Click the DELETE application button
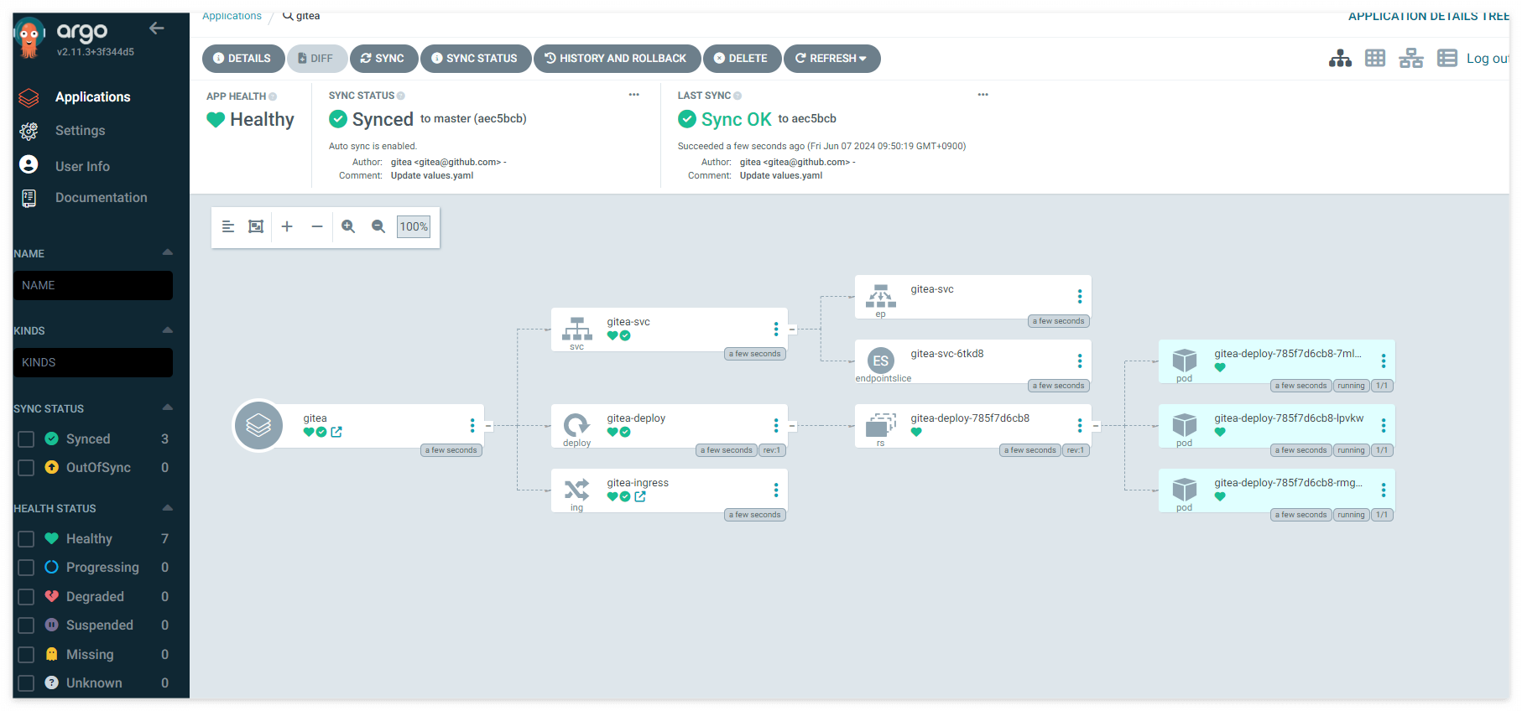This screenshot has height=711, width=1522. click(742, 59)
